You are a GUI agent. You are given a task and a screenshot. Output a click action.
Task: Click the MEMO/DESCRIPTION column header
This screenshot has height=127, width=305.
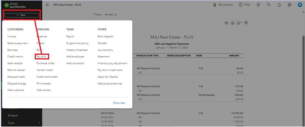point(179,56)
